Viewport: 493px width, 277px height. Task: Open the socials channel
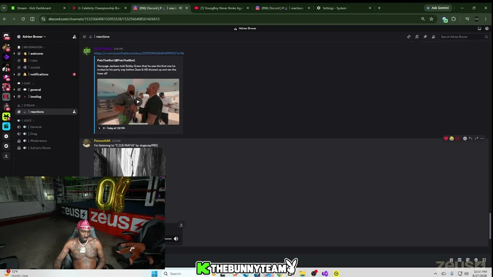click(46, 67)
